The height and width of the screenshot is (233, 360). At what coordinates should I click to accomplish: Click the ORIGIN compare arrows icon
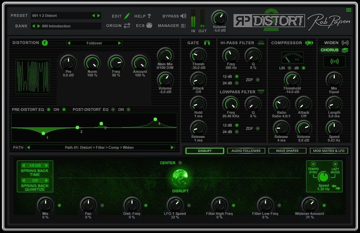(x=128, y=26)
